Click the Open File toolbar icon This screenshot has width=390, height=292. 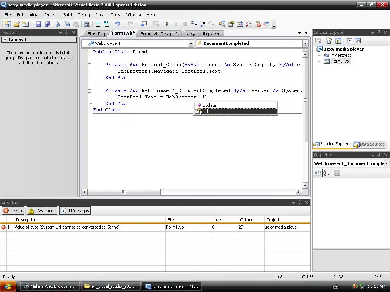coord(17,24)
